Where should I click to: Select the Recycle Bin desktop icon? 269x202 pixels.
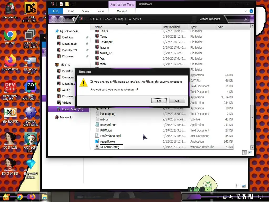(10, 11)
